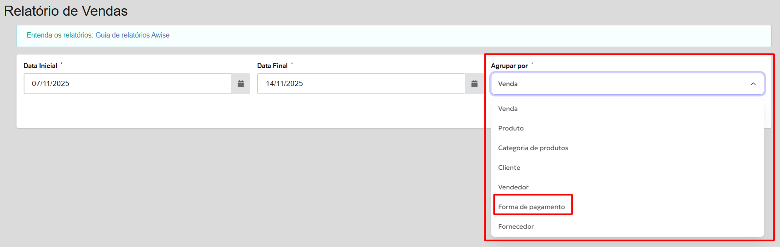The image size is (780, 247).
Task: Open the Data Final calendar picker
Action: click(474, 84)
